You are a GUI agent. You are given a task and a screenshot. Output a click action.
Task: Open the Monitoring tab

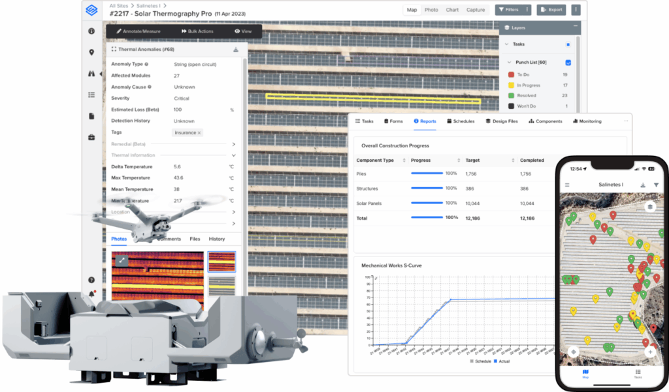pos(587,121)
